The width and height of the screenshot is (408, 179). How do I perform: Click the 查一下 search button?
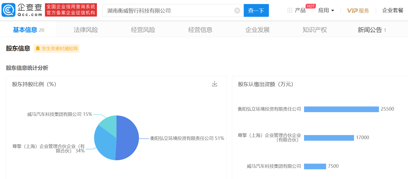[256, 11]
